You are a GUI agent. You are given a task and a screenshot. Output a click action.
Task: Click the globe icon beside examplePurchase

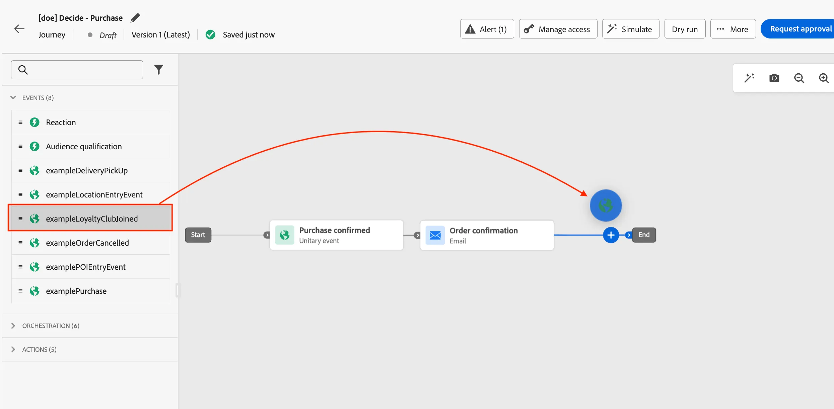point(34,291)
